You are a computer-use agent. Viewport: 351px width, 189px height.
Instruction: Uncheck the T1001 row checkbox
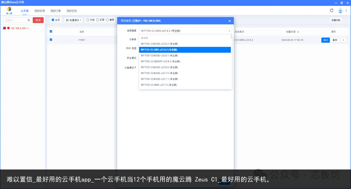coord(51,40)
